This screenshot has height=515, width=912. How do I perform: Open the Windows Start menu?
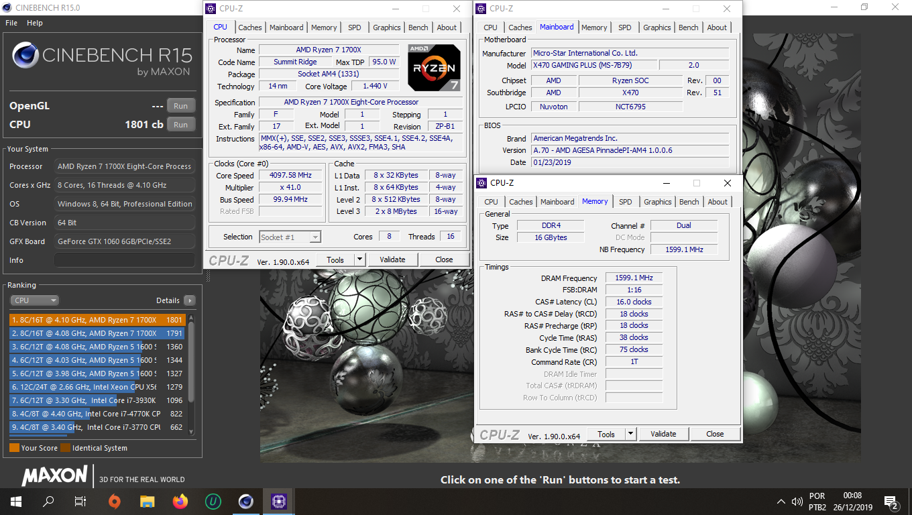pyautogui.click(x=15, y=501)
